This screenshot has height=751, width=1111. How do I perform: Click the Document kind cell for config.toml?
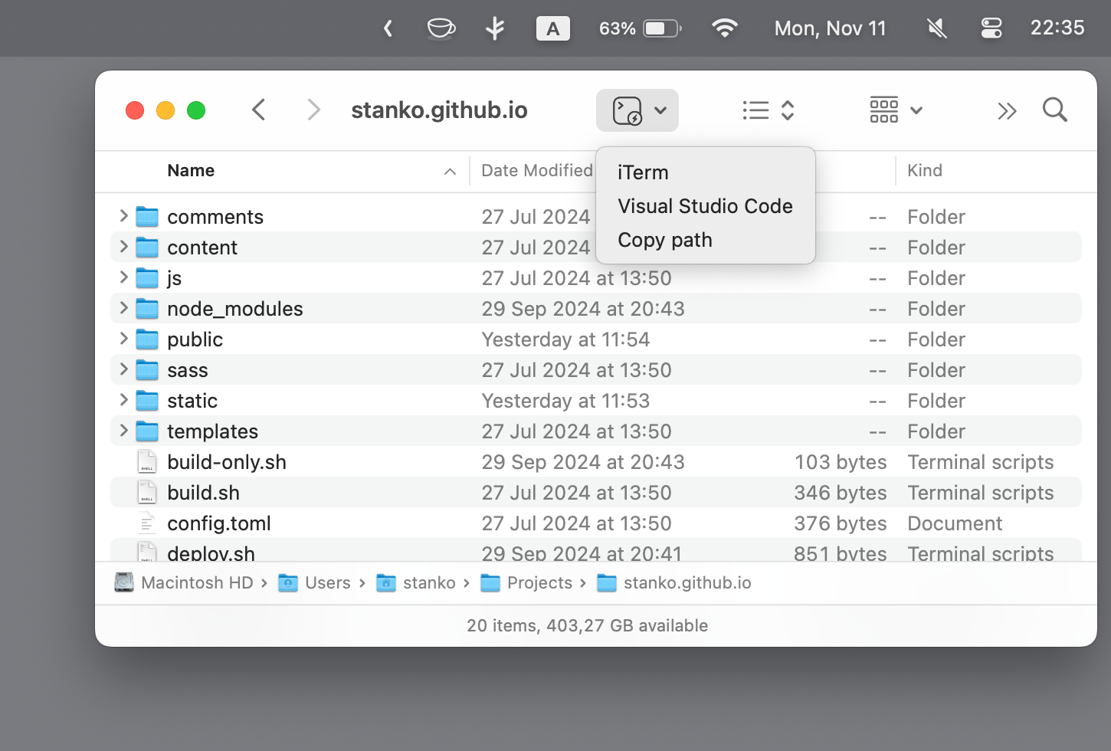click(955, 523)
